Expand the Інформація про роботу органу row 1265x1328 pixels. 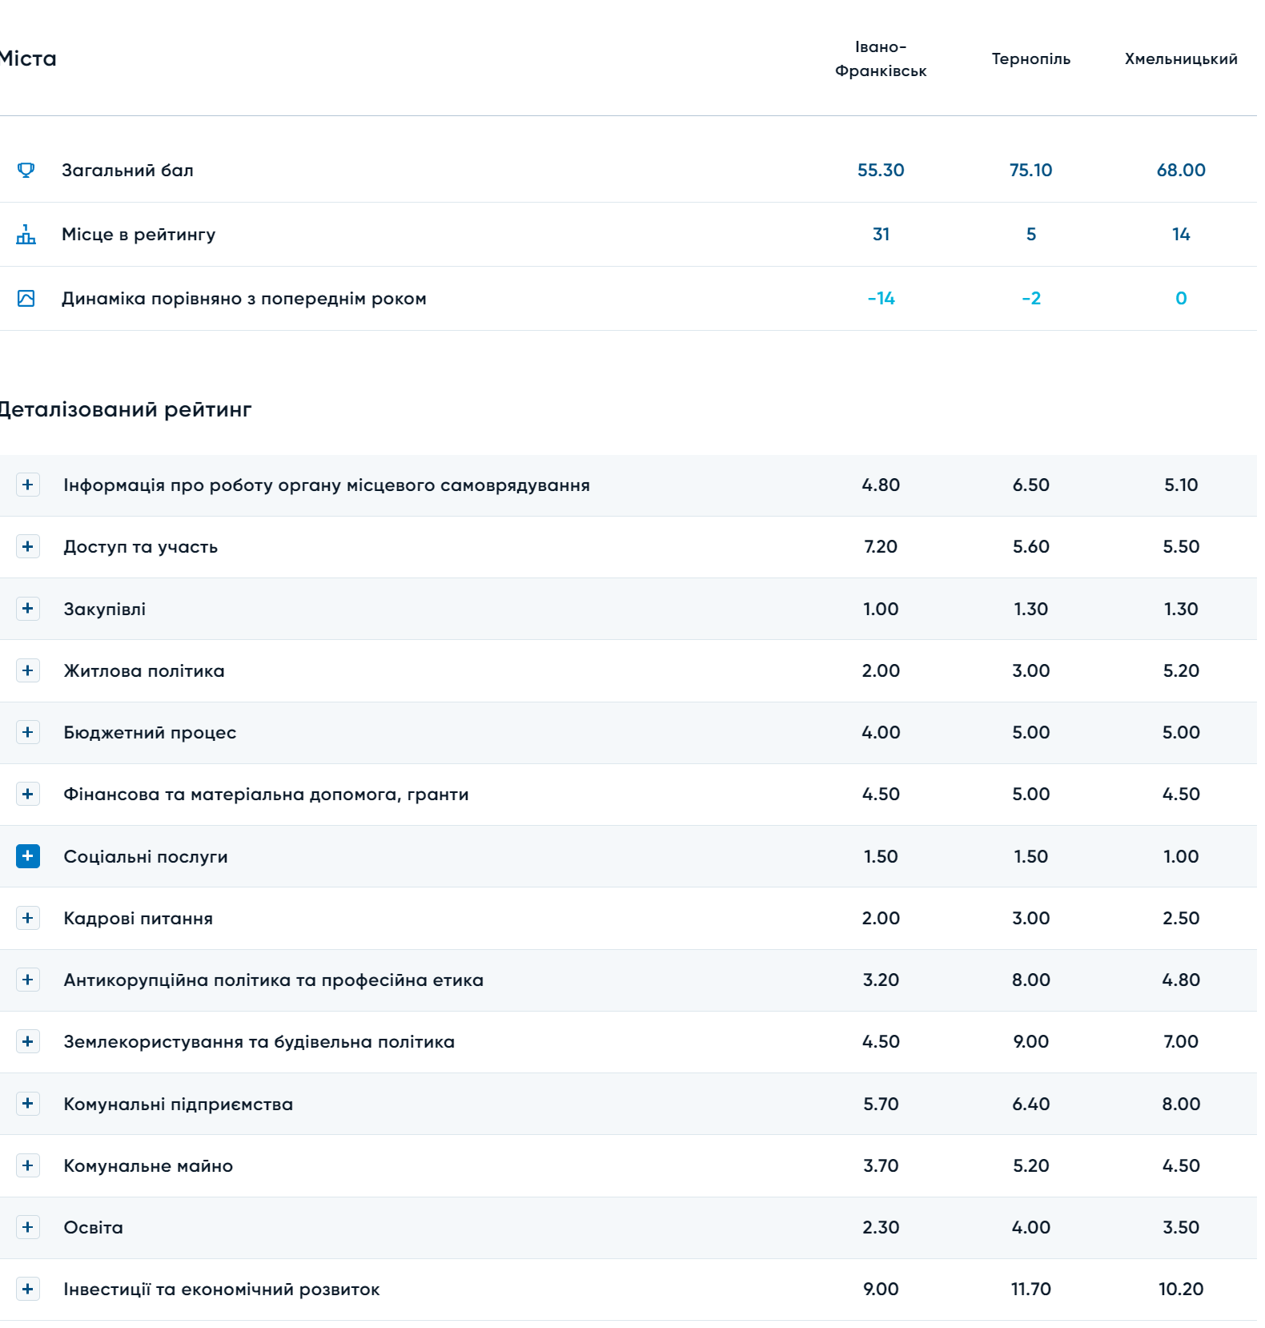click(28, 485)
